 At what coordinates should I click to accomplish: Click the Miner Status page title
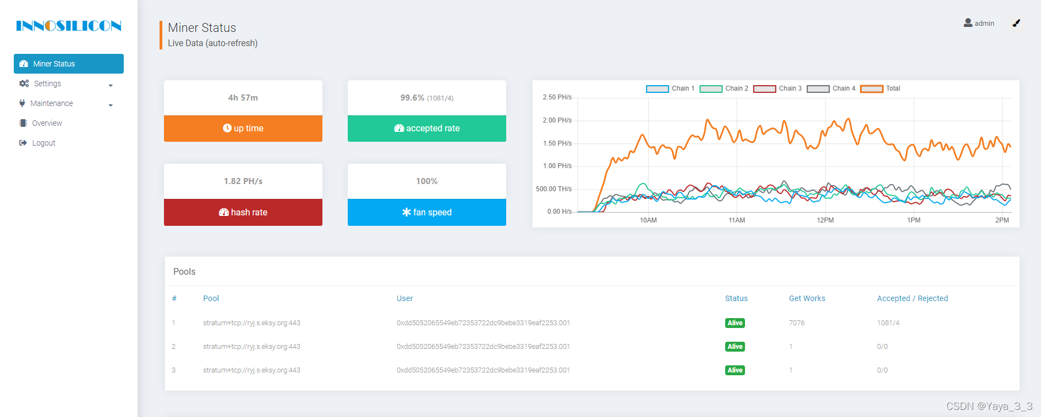202,27
